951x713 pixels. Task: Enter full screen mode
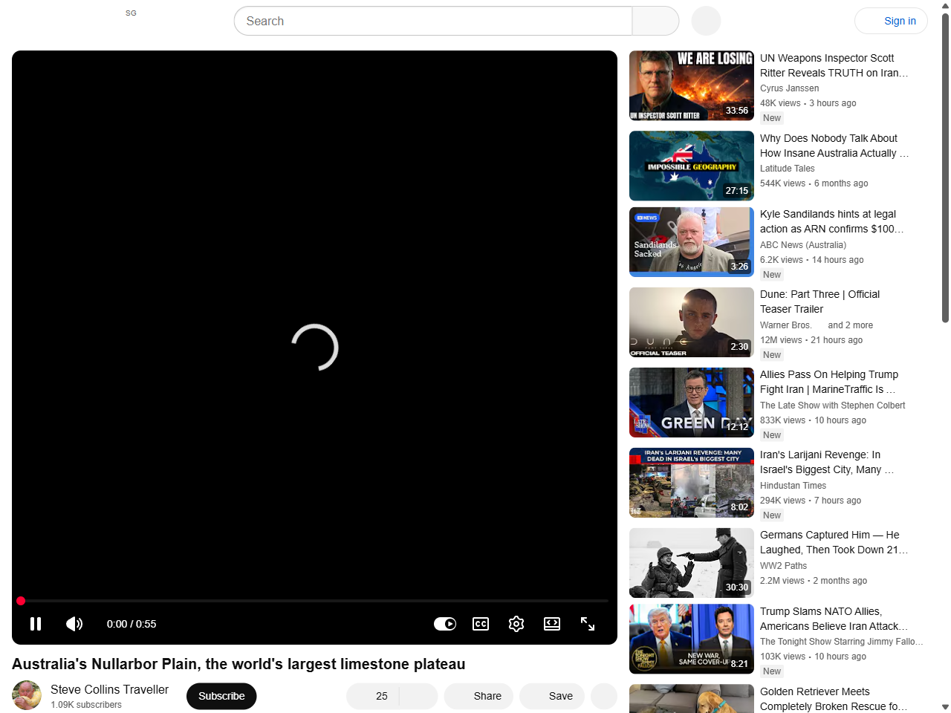point(588,624)
